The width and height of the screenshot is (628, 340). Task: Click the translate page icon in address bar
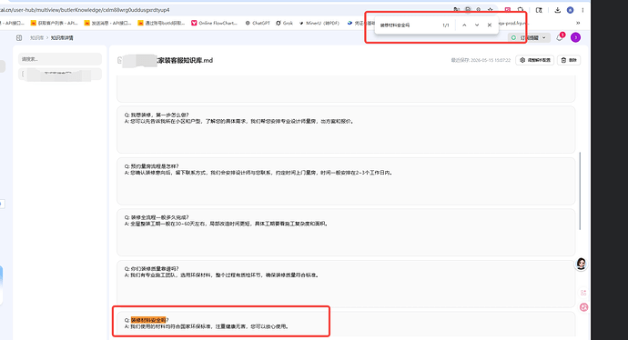point(457,10)
